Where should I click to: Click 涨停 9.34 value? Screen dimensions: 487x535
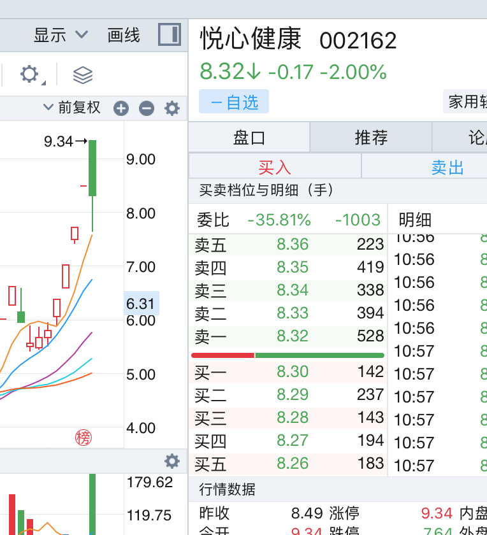click(x=437, y=513)
